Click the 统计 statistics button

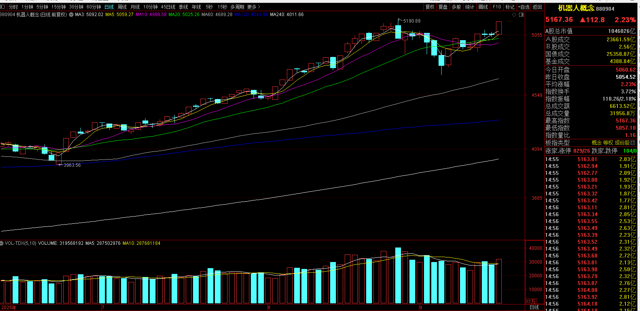(x=470, y=7)
